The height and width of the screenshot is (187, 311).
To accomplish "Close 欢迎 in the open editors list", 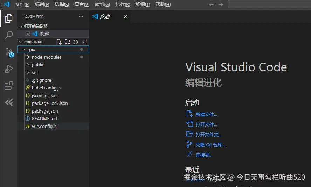I will click(x=28, y=34).
